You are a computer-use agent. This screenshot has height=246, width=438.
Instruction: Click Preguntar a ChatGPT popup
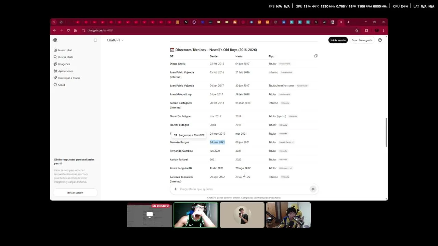(189, 135)
